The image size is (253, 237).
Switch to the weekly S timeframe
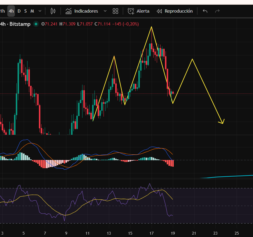[x=25, y=11]
